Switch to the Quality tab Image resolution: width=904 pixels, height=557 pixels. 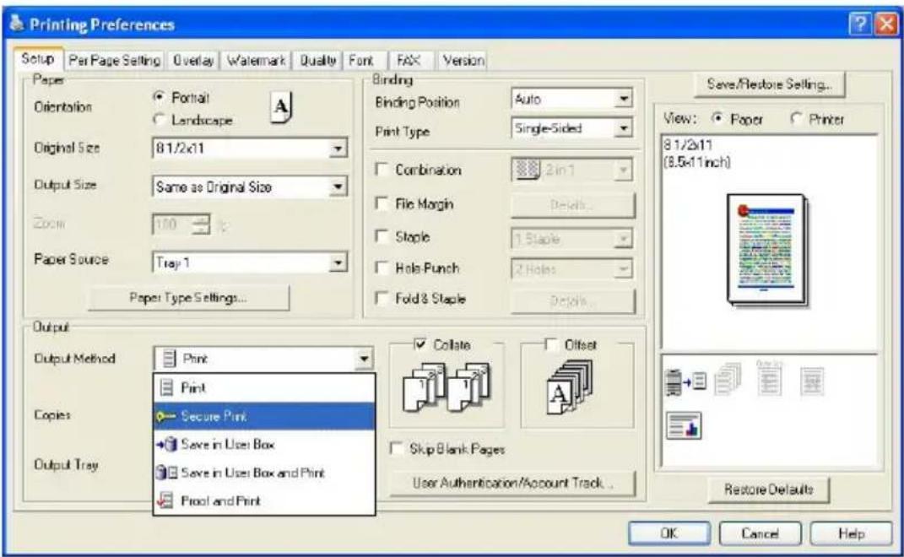[317, 60]
